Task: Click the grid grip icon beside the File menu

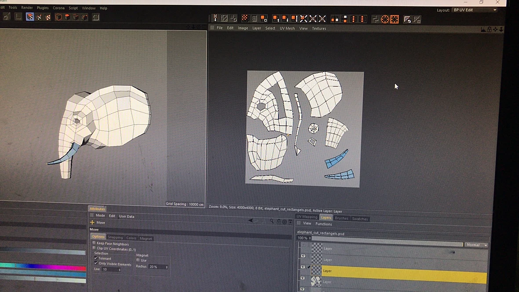Action: (x=212, y=27)
